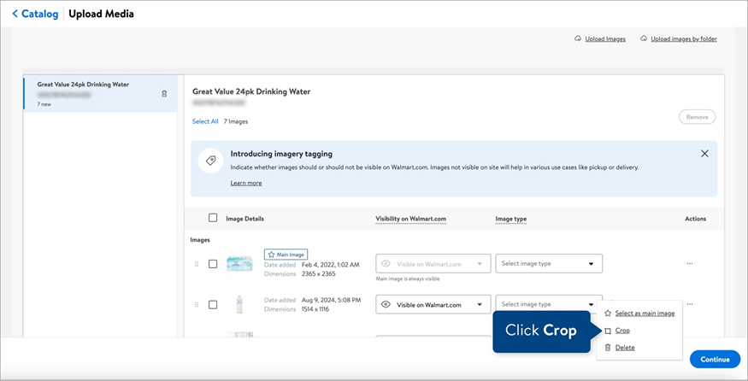Click the imagery tagging tag icon

[x=209, y=161]
